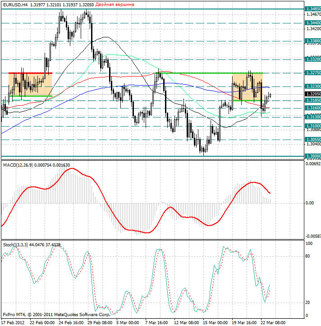Select the 1.30550 price level tag
This screenshot has height=326, width=321.
click(x=313, y=140)
